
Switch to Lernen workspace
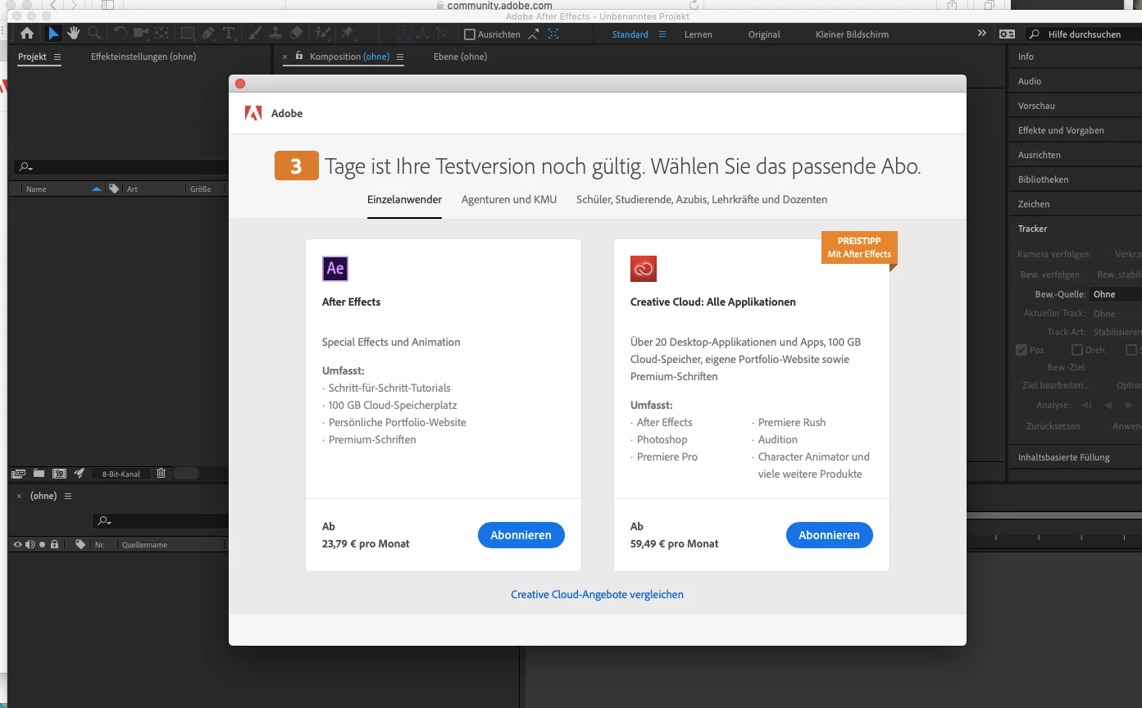coord(698,34)
